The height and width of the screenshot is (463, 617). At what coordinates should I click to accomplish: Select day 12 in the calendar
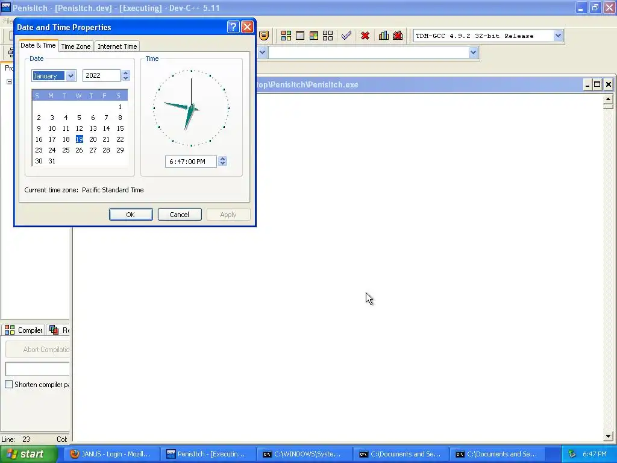tap(79, 128)
